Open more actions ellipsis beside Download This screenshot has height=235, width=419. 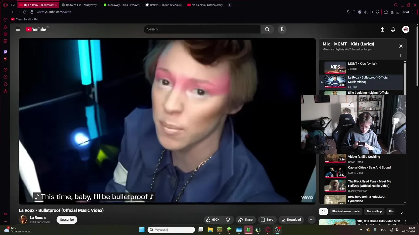[x=312, y=220]
